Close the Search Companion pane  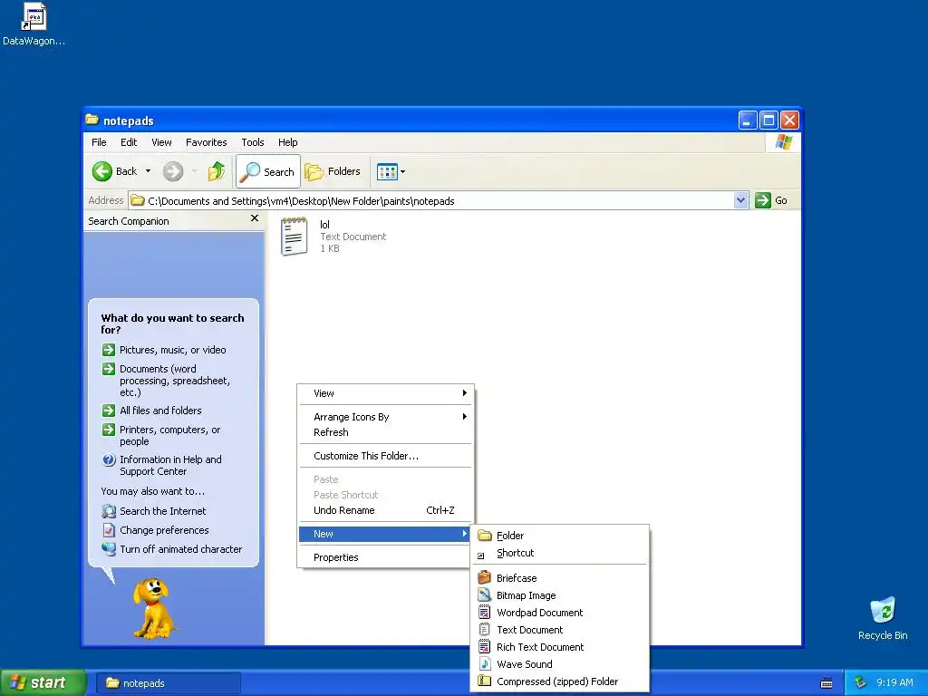click(255, 218)
